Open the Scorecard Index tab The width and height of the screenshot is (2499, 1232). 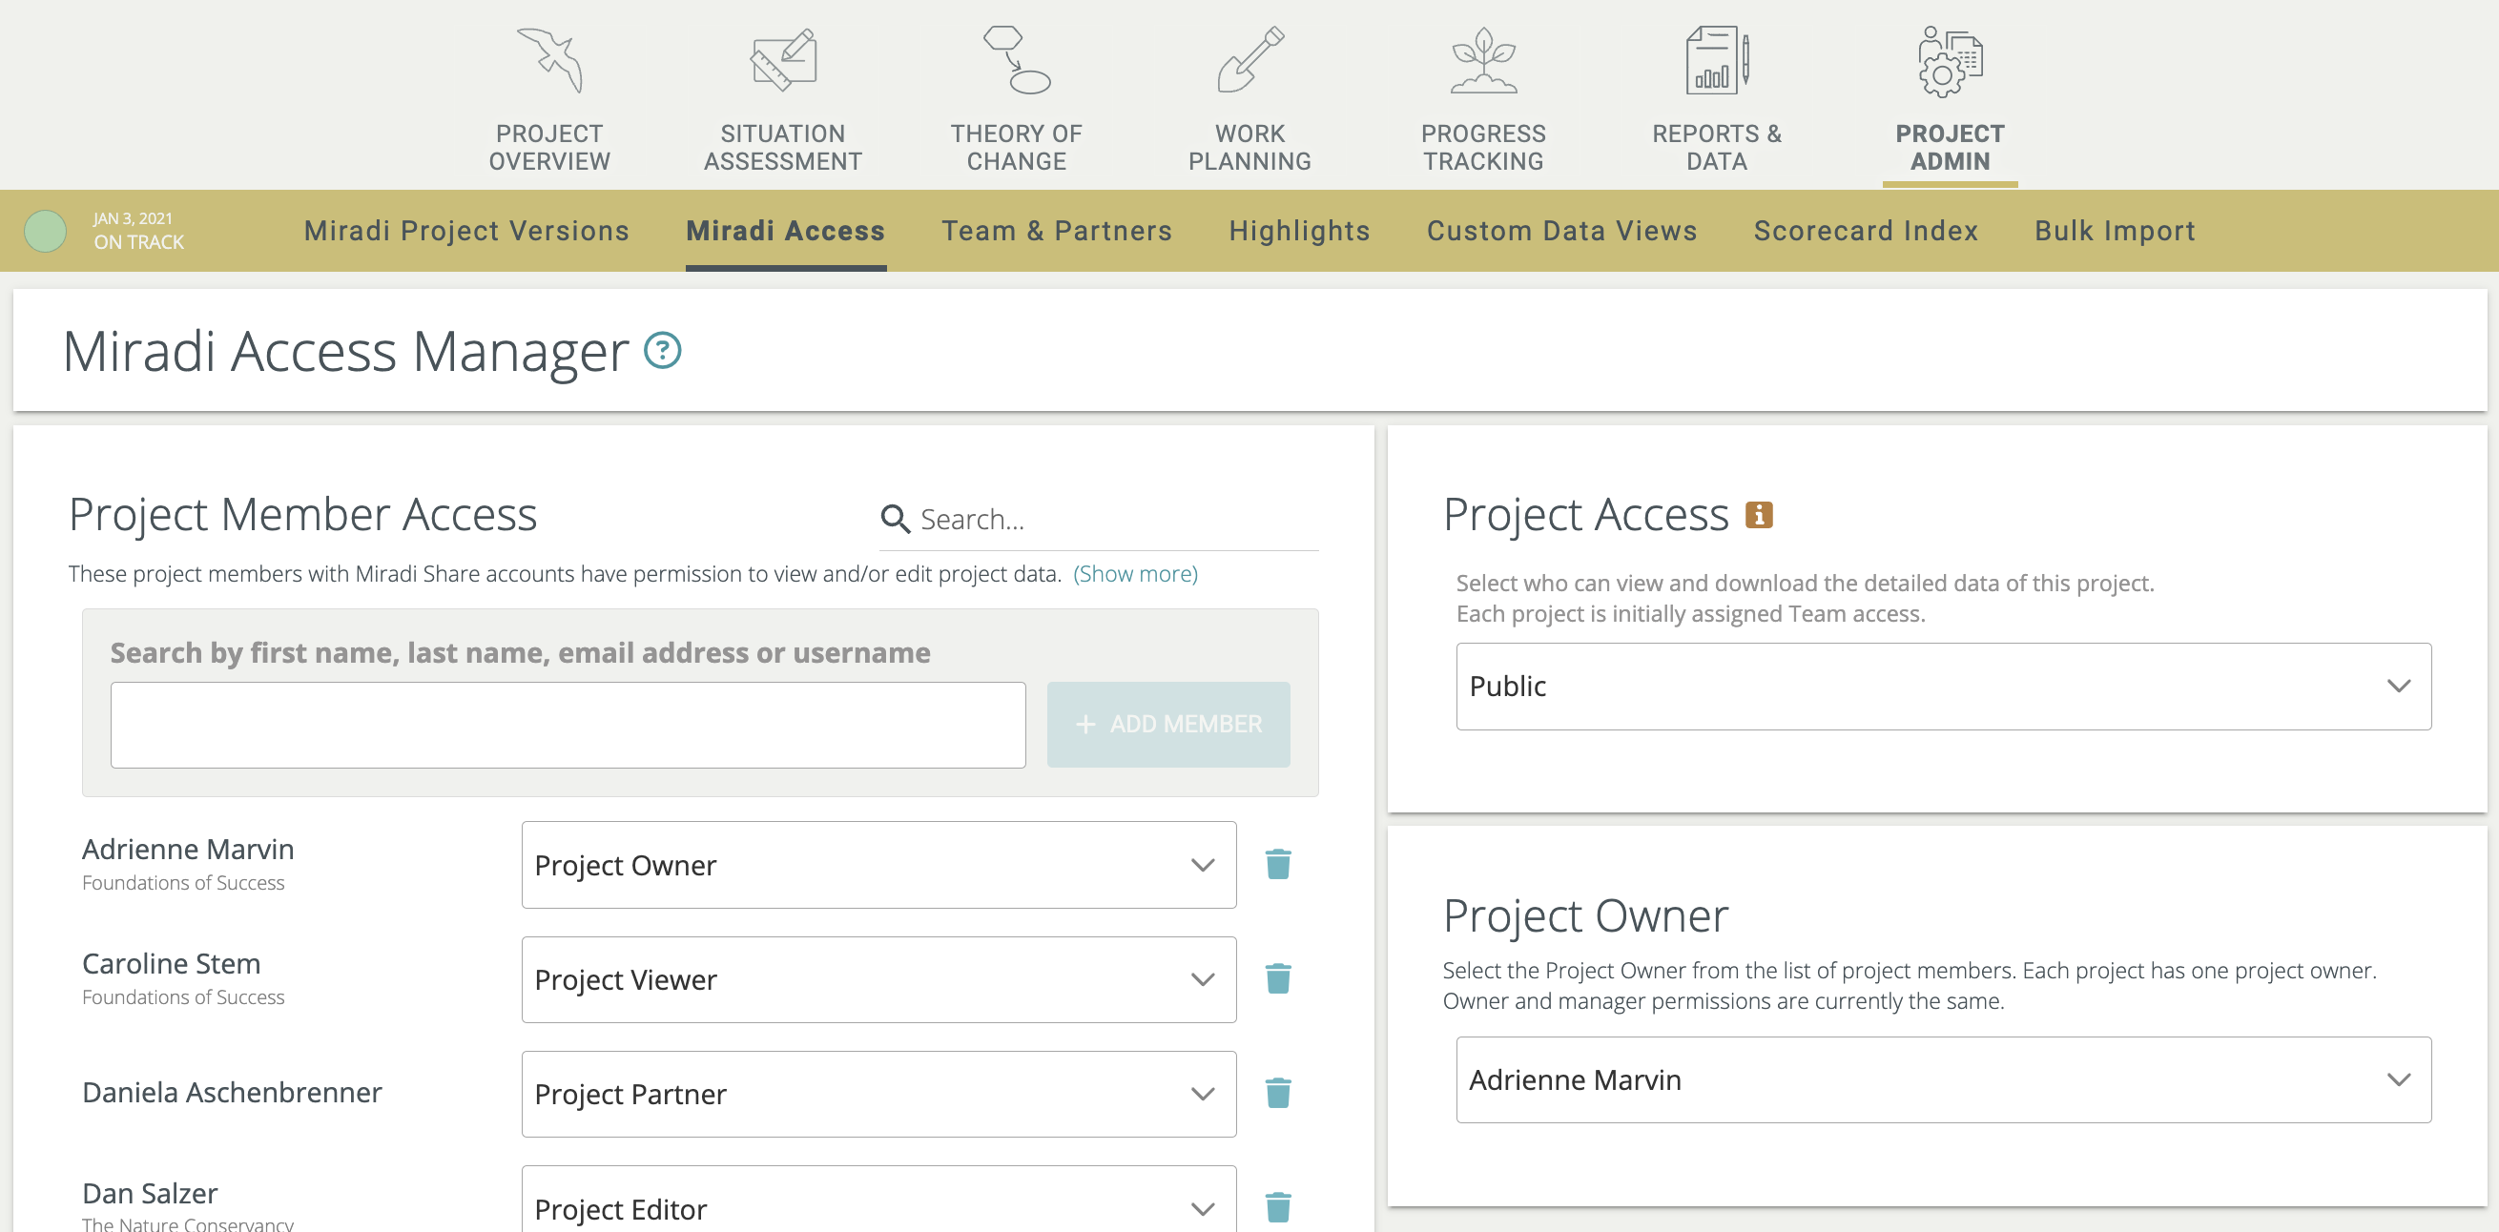[x=1866, y=231]
